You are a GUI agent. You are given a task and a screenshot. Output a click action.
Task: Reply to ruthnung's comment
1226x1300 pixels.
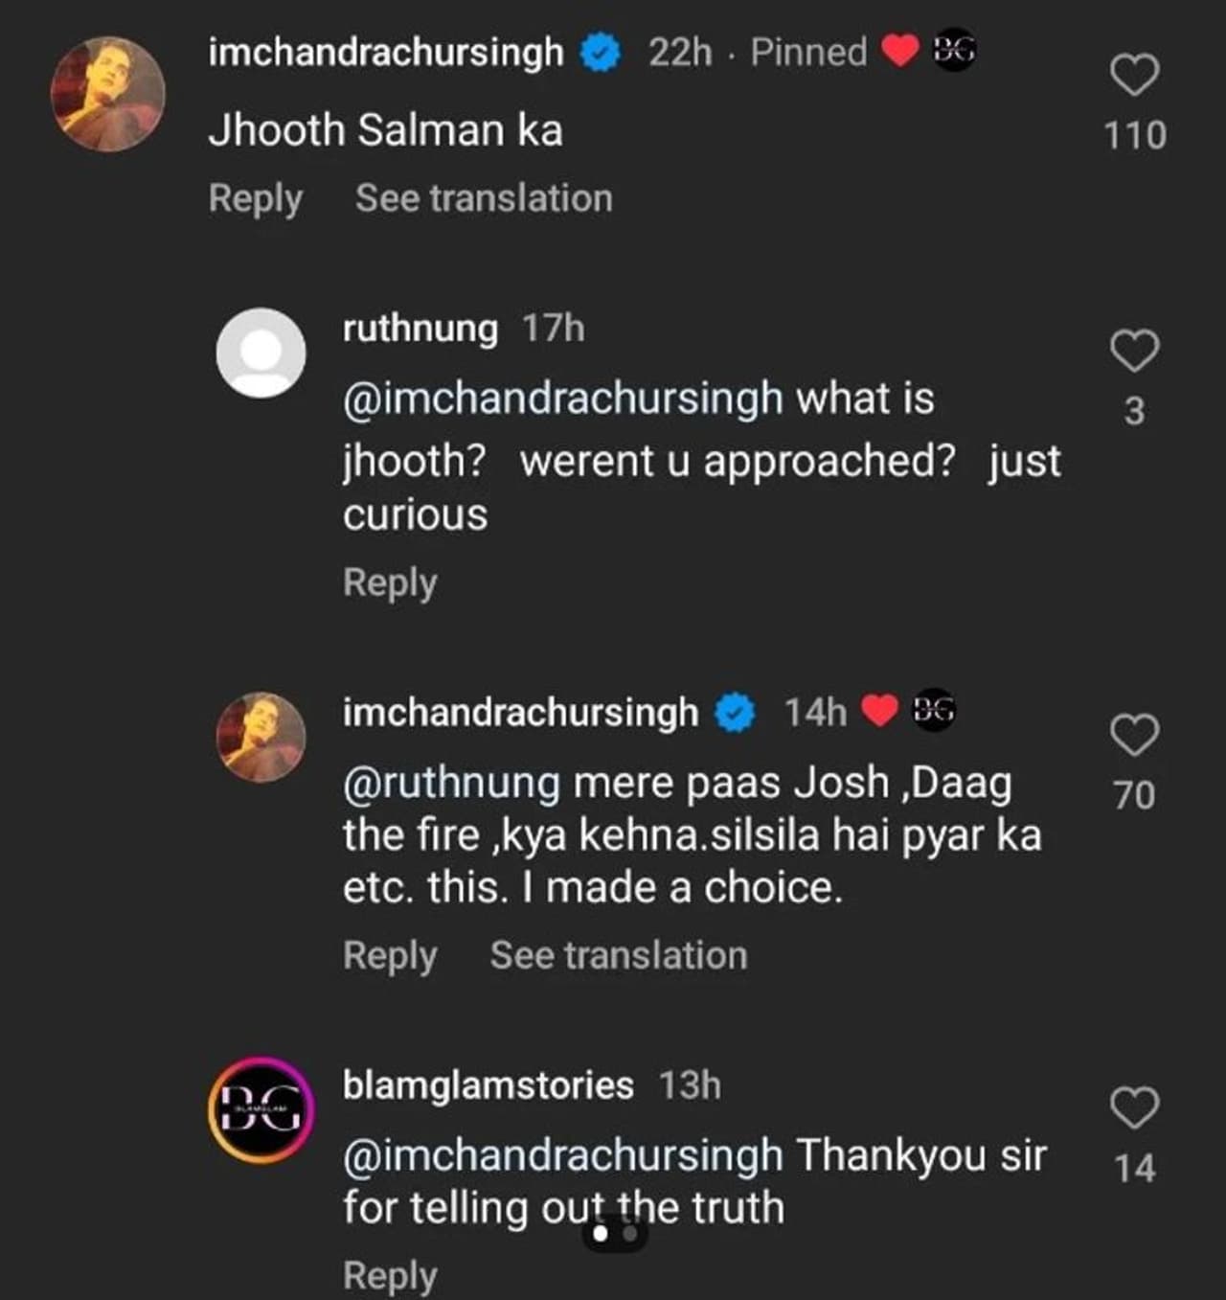(x=390, y=582)
